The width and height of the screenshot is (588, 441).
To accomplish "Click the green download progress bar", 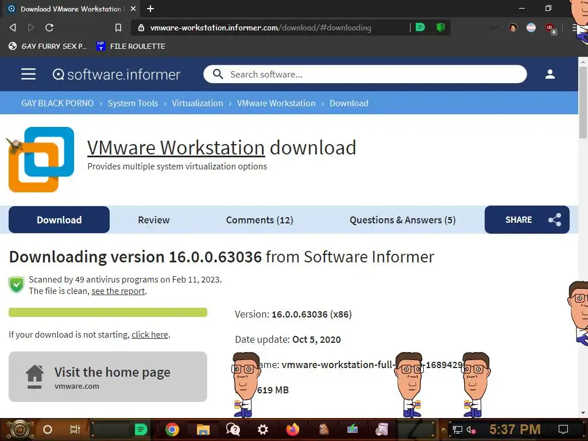I will [108, 312].
